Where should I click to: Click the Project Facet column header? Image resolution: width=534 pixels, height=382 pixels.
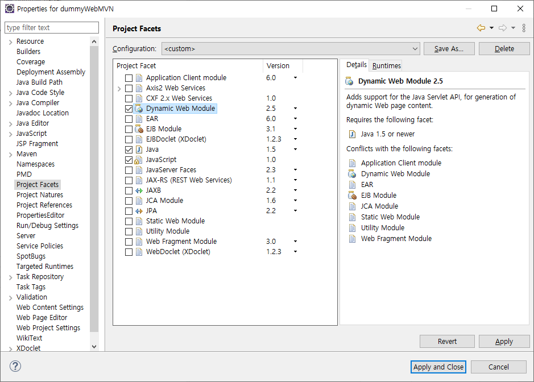188,66
